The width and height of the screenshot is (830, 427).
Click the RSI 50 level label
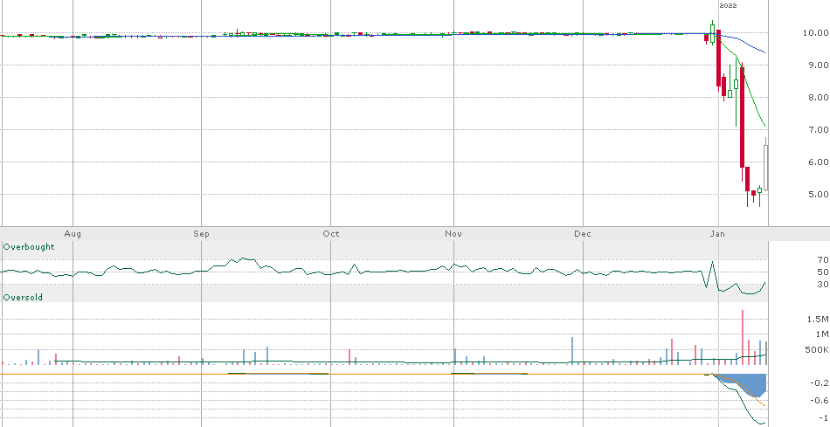point(823,272)
